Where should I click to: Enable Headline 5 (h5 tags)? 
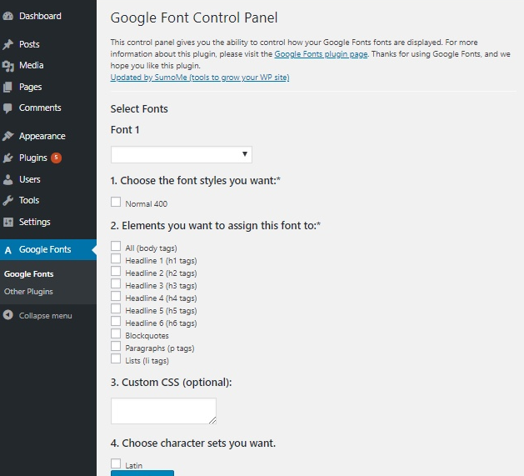[116, 308]
